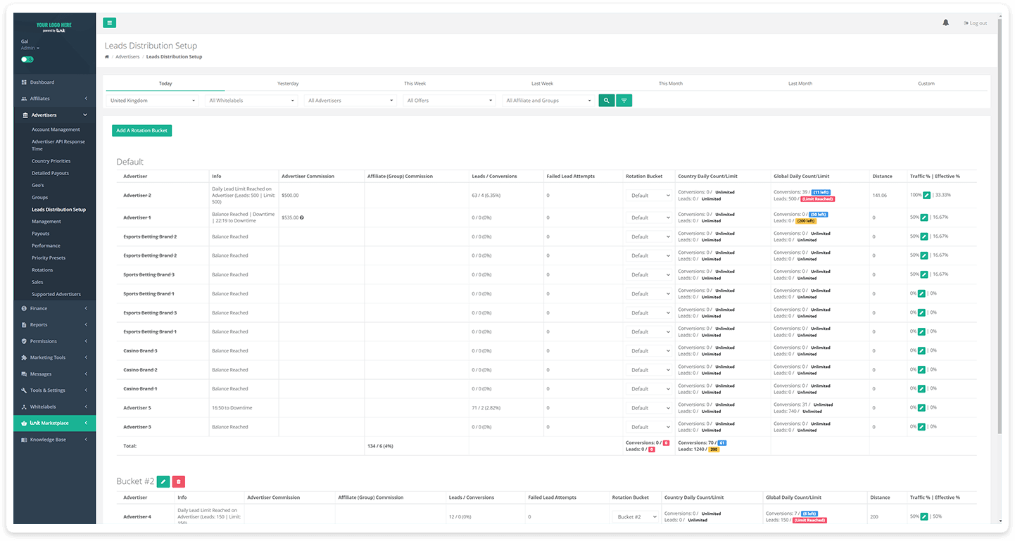This screenshot has width=1015, height=541.
Task: Click the green edit pencil for Bucket #2
Action: (163, 482)
